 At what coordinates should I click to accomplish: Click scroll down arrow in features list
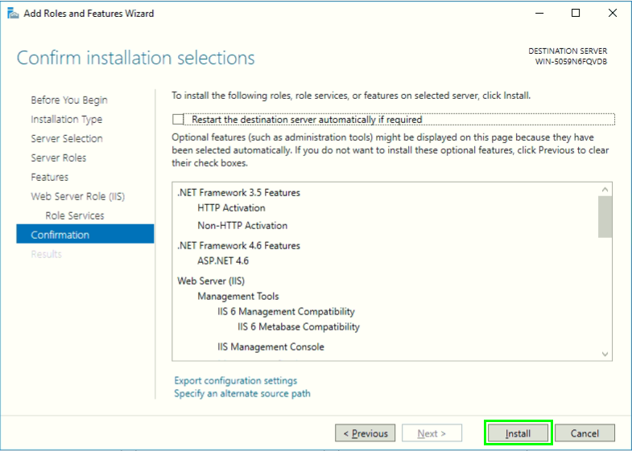(x=605, y=354)
